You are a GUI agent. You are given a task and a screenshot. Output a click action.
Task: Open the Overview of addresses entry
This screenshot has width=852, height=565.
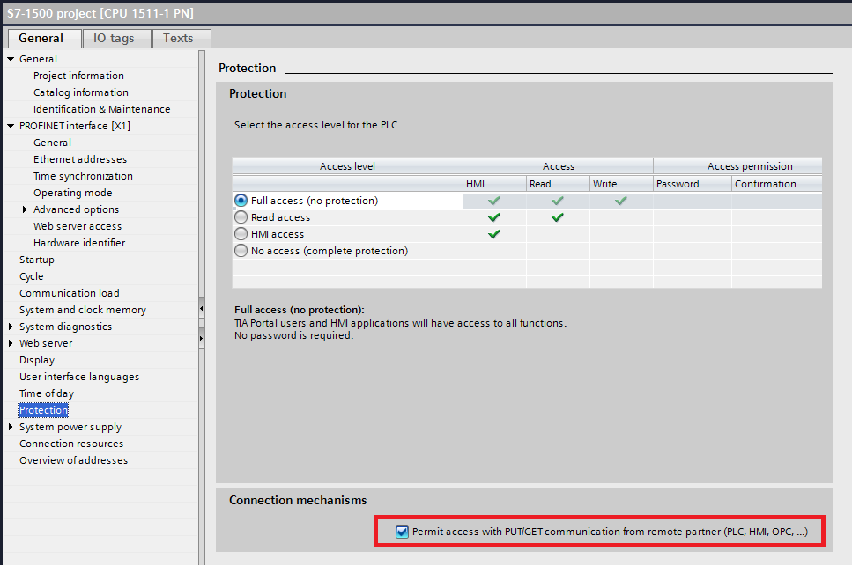[73, 460]
